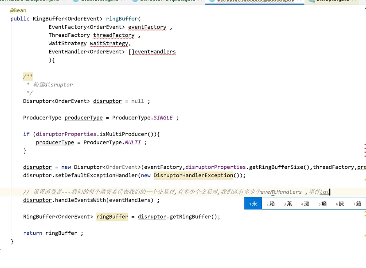Screen dimensions: 366x268
Task: Click highlighted DisruptorHandlerException class name
Action: [x=193, y=176]
